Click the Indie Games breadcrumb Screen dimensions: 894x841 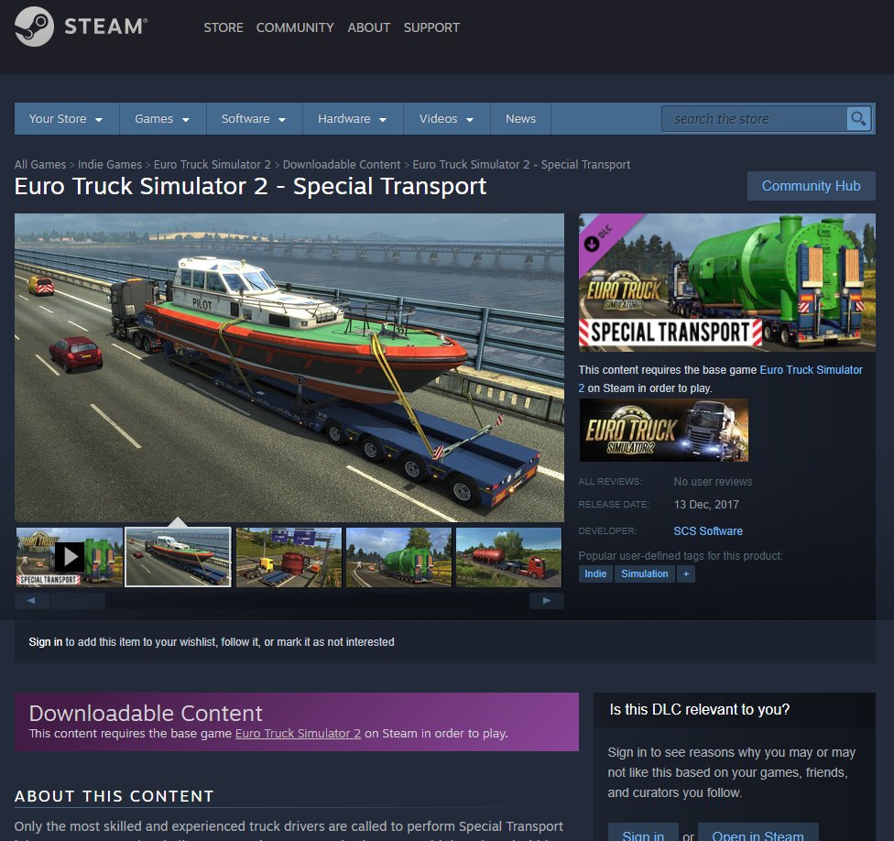[110, 164]
